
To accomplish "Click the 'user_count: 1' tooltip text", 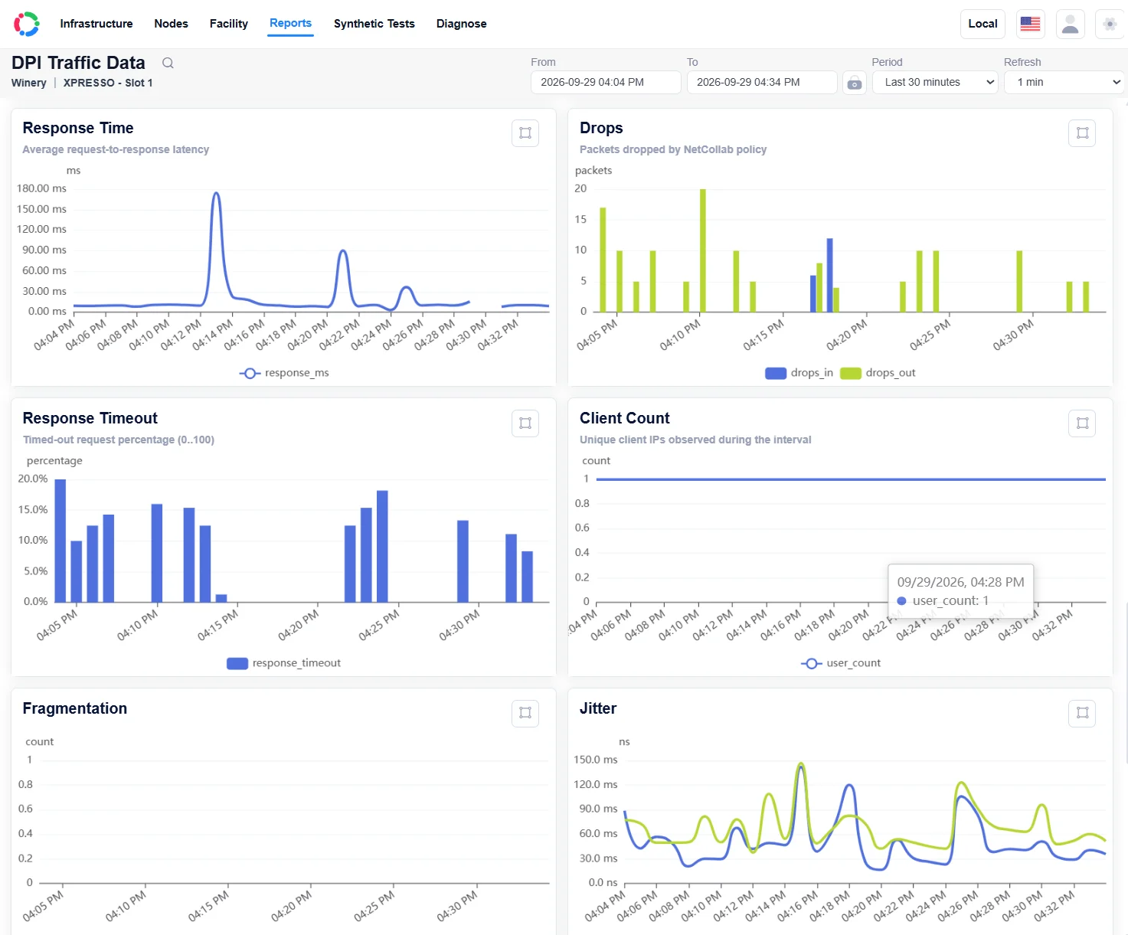I will 950,600.
